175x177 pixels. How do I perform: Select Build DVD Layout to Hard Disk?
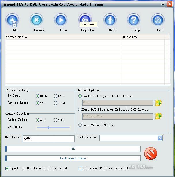pos(80,96)
